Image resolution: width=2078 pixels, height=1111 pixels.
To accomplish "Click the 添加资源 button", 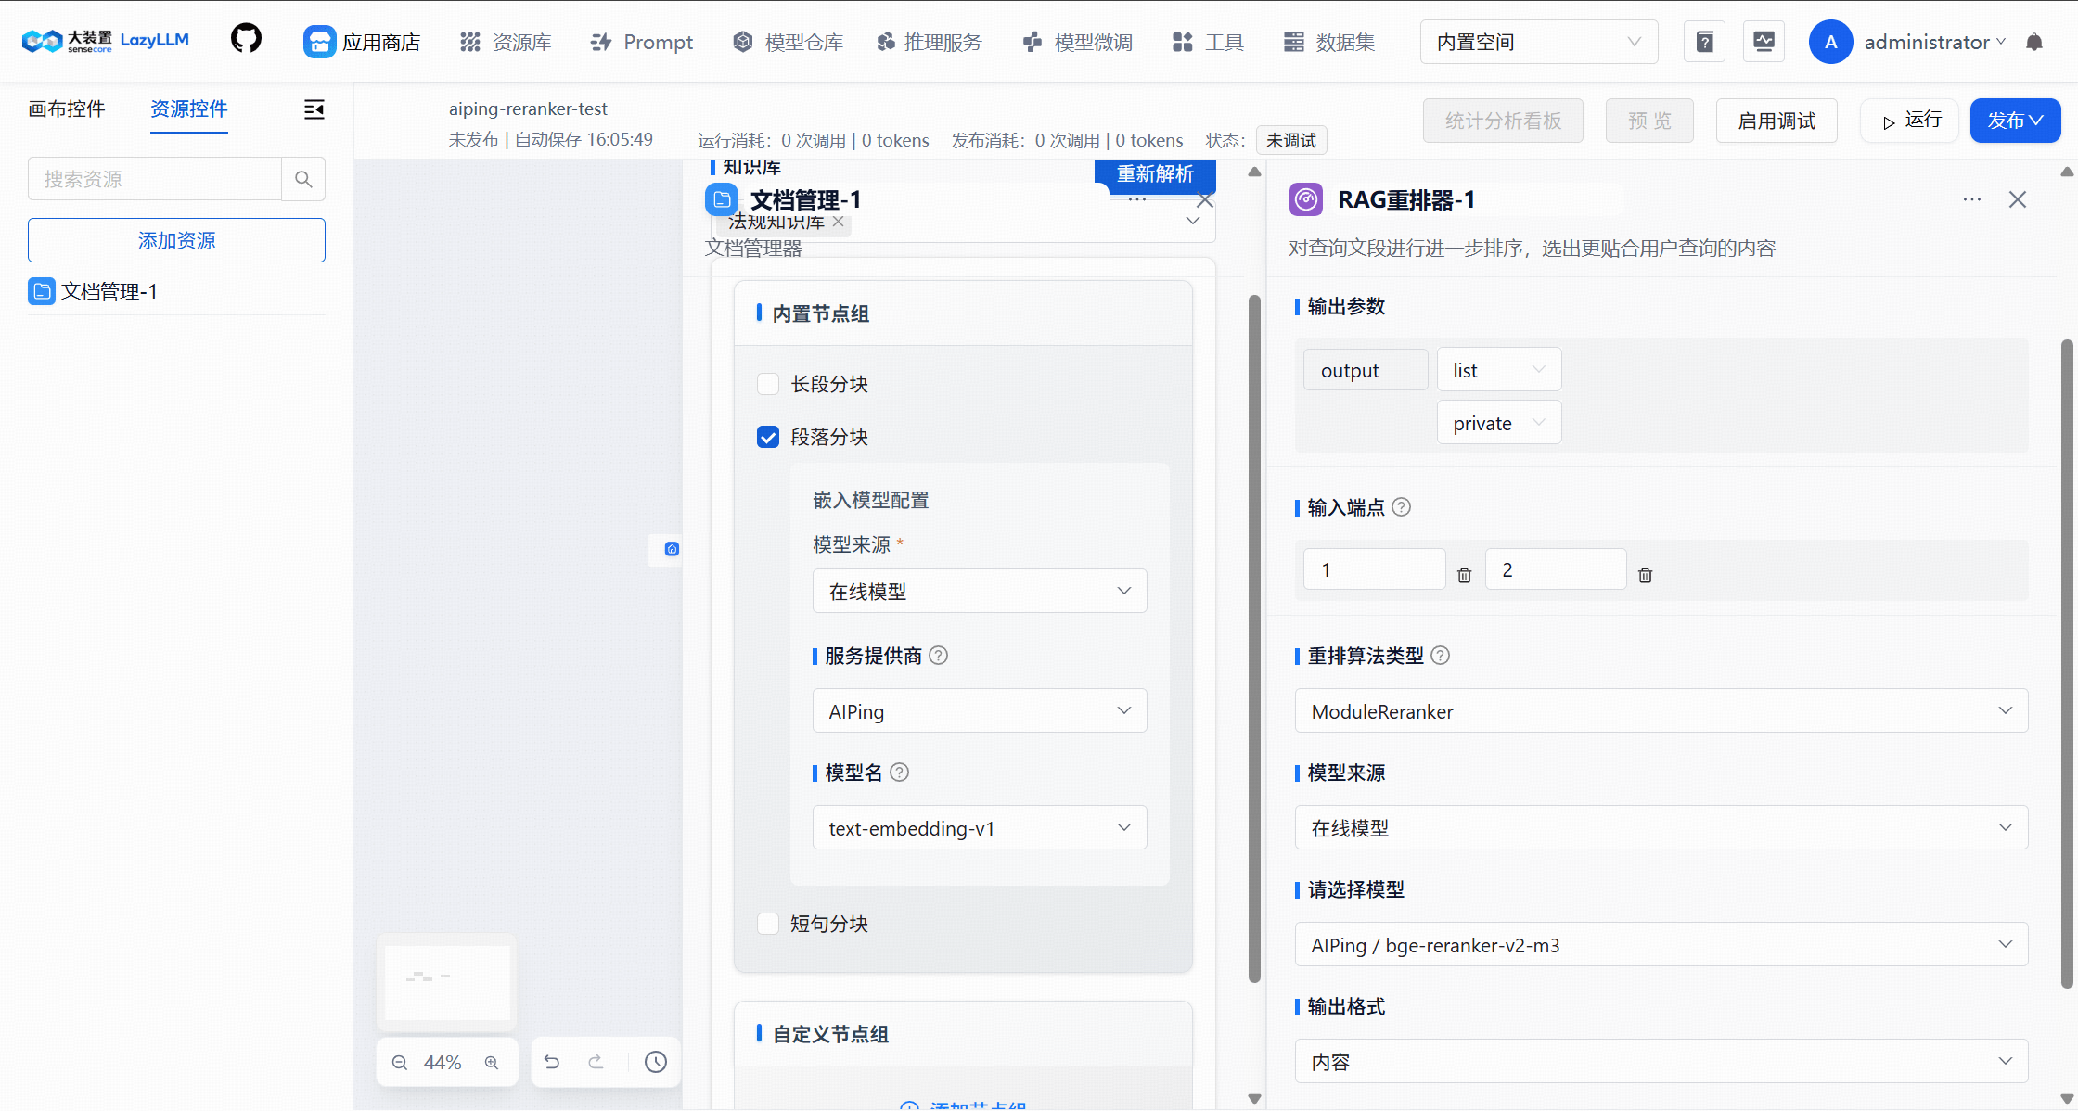I will pyautogui.click(x=175, y=239).
